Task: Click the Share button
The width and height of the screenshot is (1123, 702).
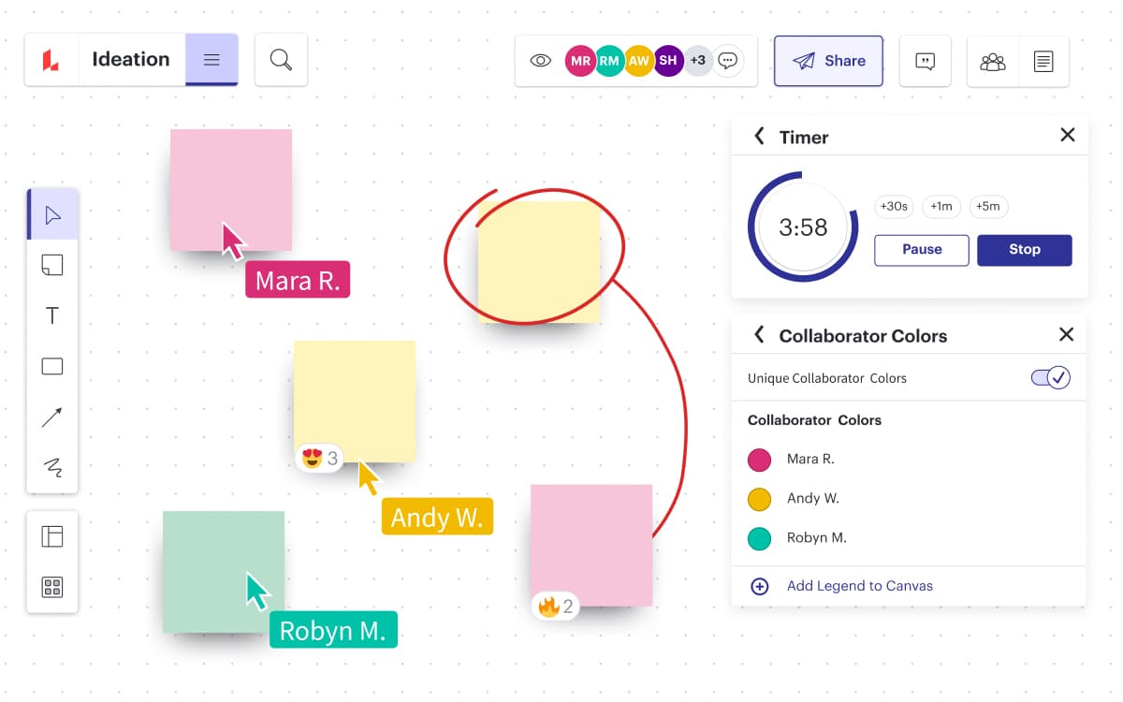Action: point(828,61)
